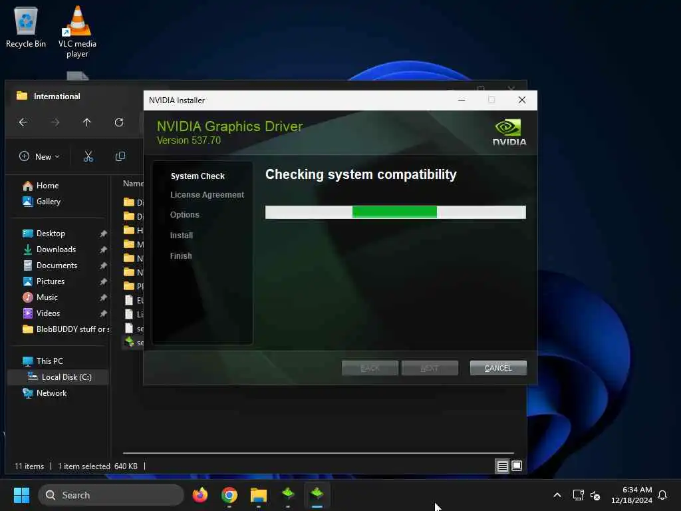Image resolution: width=681 pixels, height=511 pixels.
Task: Go back in File Explorer
Action: (23, 122)
